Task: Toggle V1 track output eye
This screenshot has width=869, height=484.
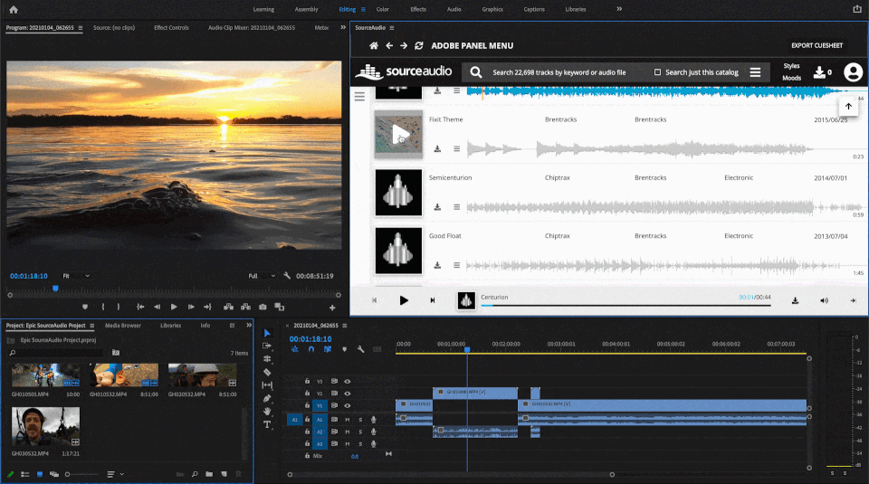Action: click(348, 406)
